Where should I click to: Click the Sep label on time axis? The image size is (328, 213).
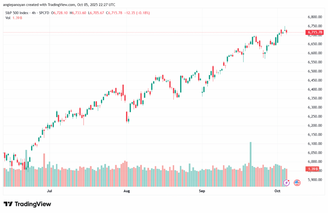pos(202,191)
